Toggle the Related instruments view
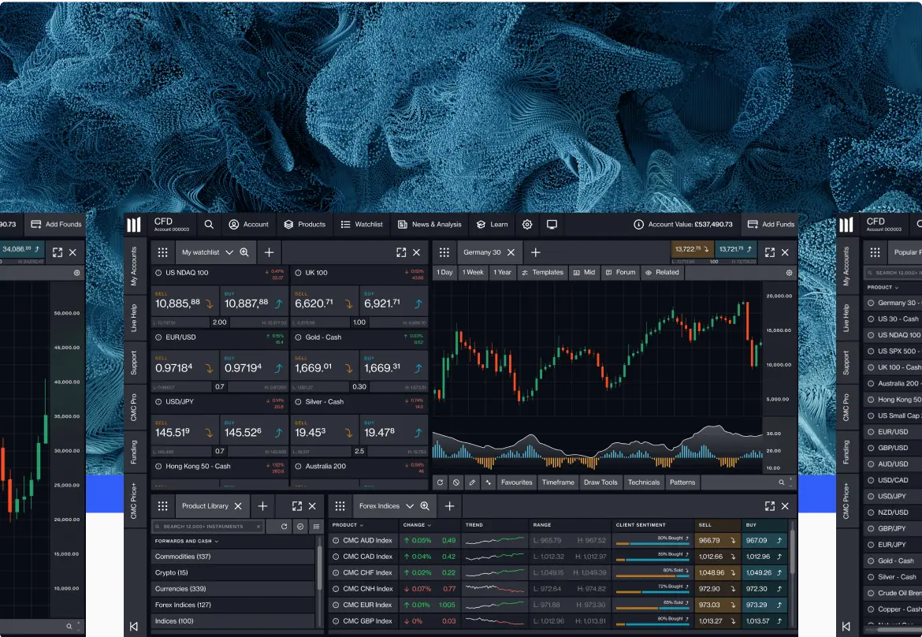Screen dimensions: 922x637 (663, 272)
